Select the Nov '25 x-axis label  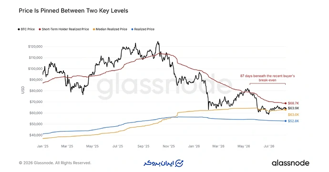coord(169,146)
